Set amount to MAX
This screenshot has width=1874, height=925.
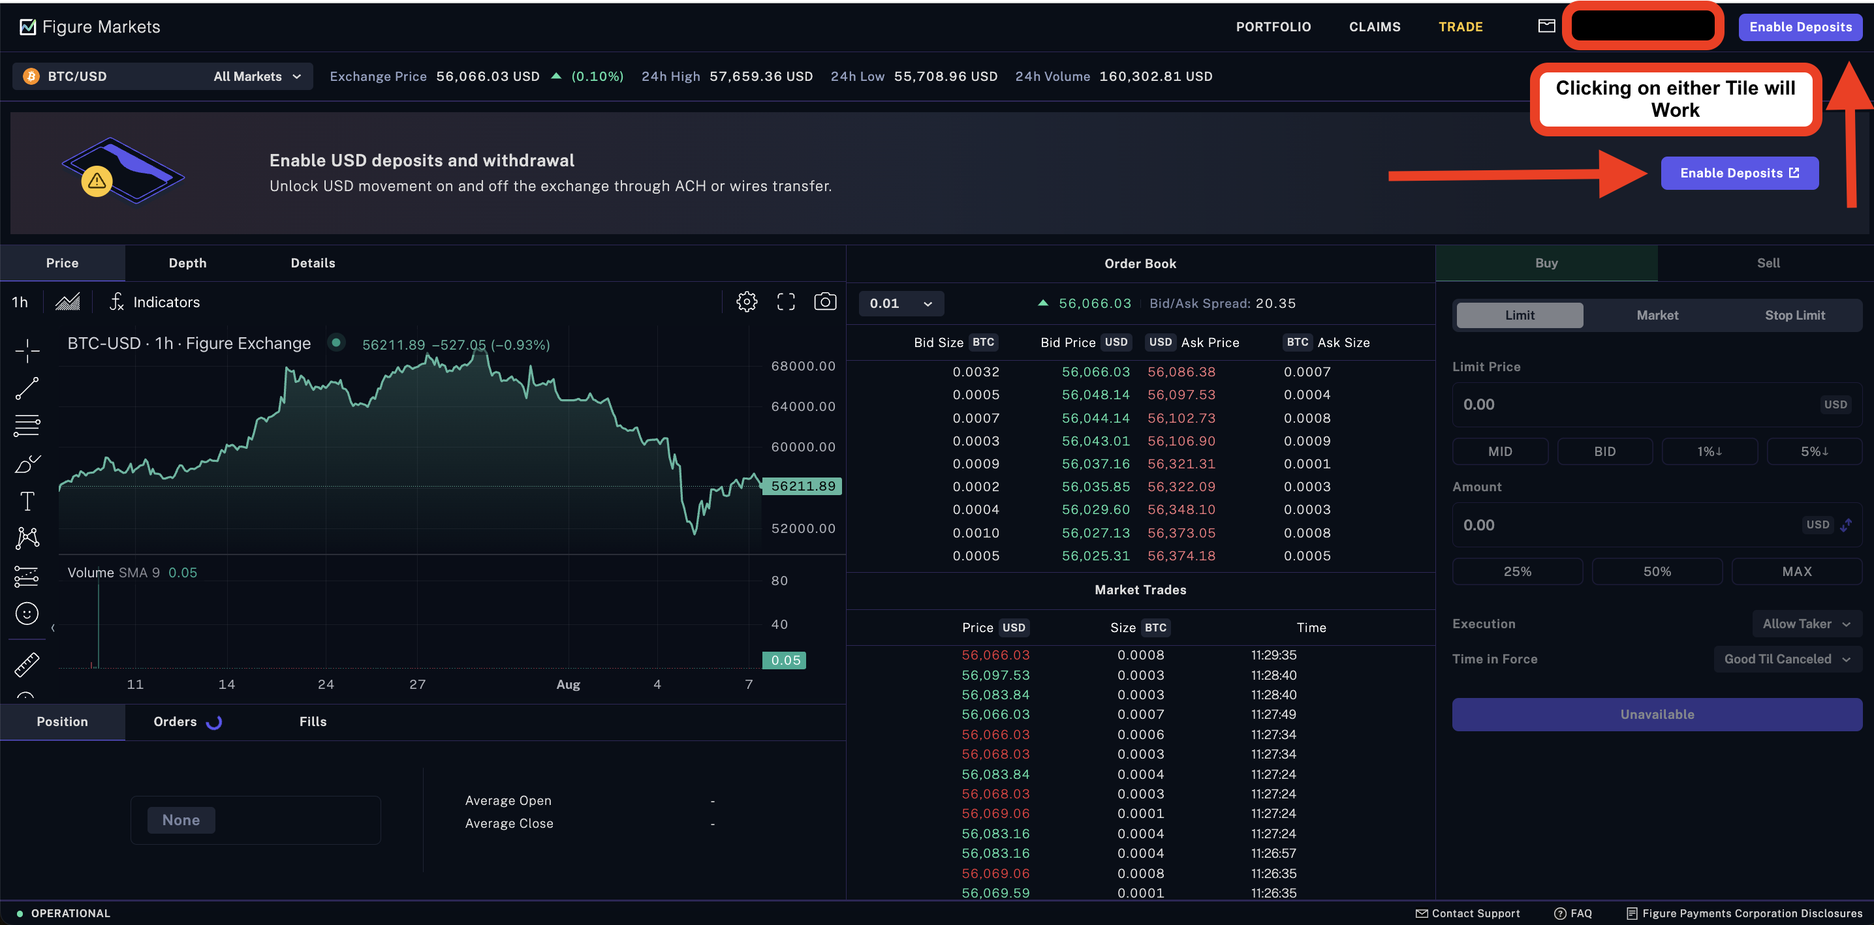1797,571
